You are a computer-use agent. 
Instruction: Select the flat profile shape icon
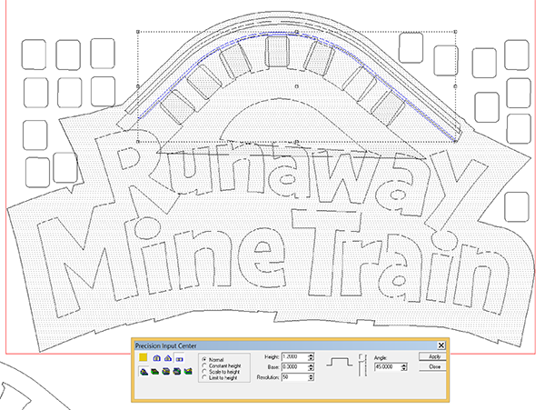179,358
